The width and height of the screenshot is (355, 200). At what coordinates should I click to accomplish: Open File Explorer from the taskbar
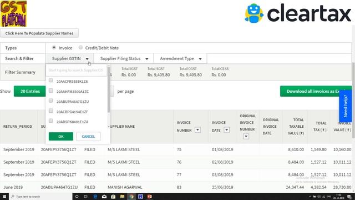point(122,197)
